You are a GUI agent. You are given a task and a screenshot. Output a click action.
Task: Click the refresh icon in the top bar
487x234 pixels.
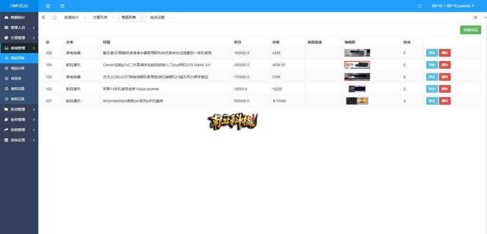tap(62, 6)
